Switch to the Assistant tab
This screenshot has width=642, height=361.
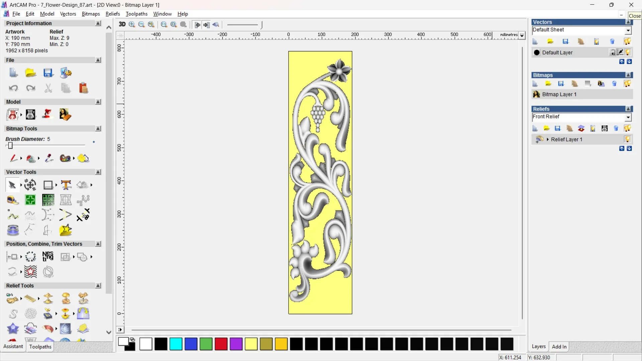coord(13,347)
